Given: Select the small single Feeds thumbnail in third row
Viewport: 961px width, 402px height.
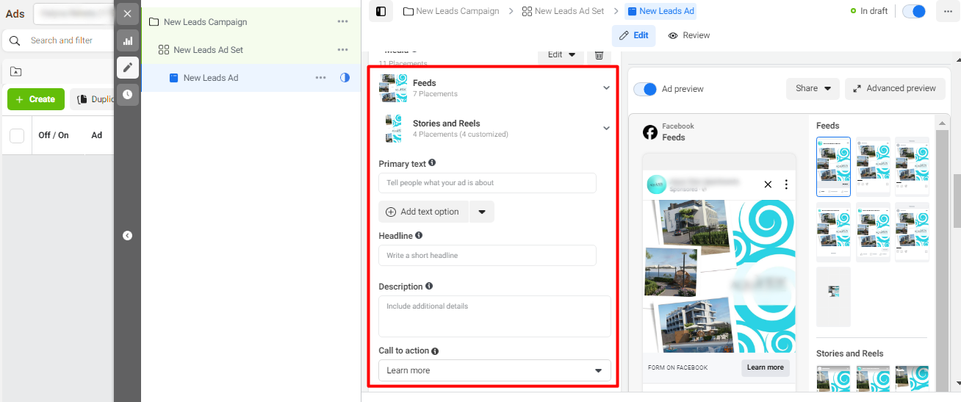Looking at the screenshot, I should click(x=833, y=296).
